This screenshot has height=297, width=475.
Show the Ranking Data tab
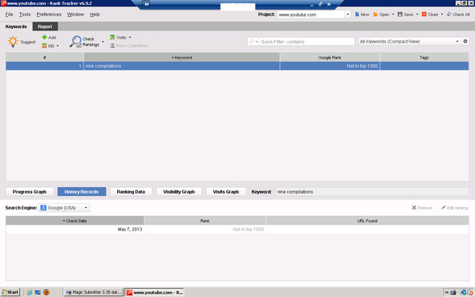tap(131, 192)
